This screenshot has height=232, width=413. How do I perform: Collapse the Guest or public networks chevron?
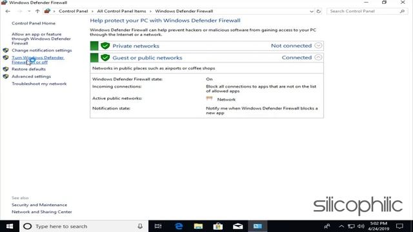(x=318, y=57)
